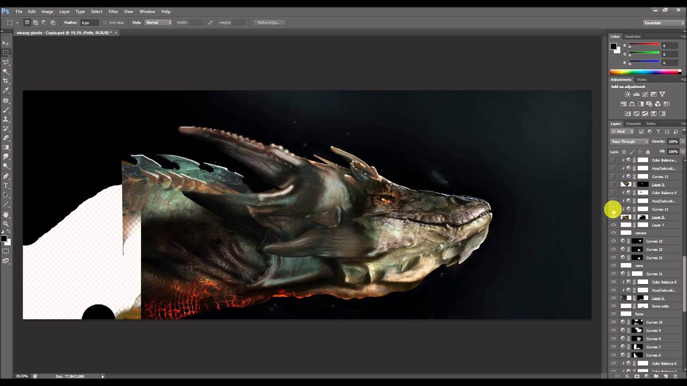687x386 pixels.
Task: Hide the Curves 21 layer
Action: (x=613, y=257)
